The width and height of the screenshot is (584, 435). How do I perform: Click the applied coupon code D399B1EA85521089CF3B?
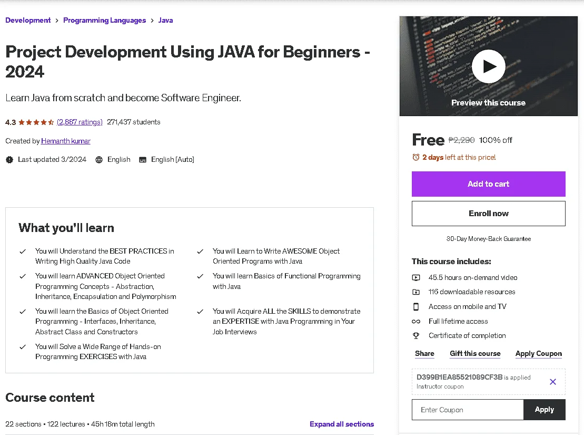pyautogui.click(x=459, y=377)
